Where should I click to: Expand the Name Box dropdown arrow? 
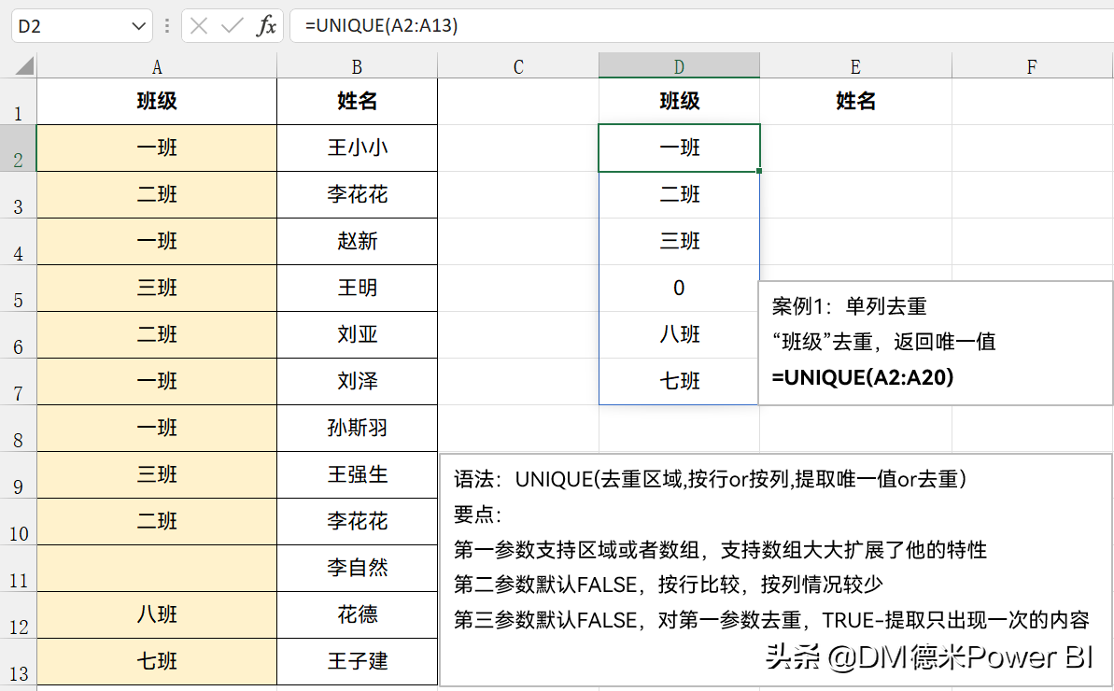pos(138,27)
